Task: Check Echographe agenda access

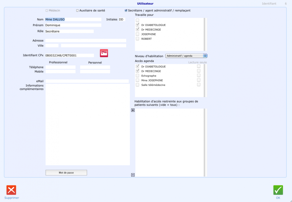Action: [138, 75]
